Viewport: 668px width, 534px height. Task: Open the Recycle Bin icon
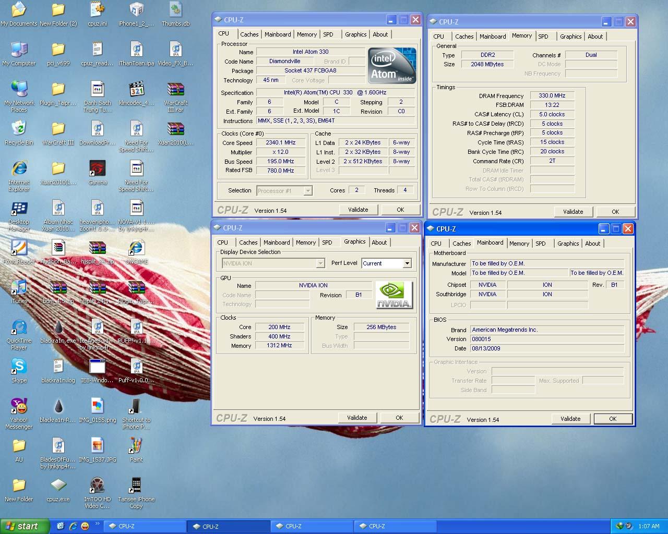click(19, 133)
